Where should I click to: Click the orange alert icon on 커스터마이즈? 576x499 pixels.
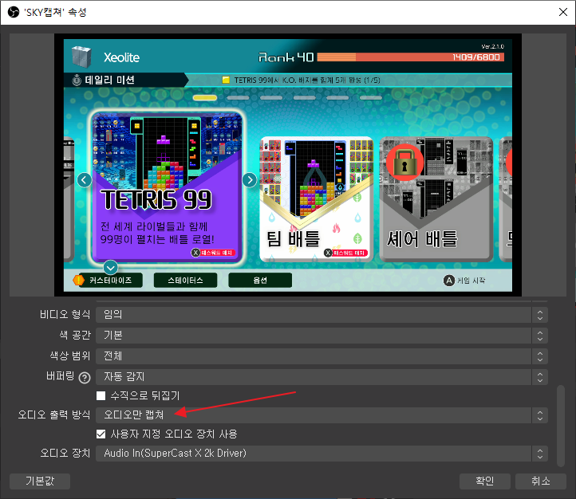click(x=79, y=281)
